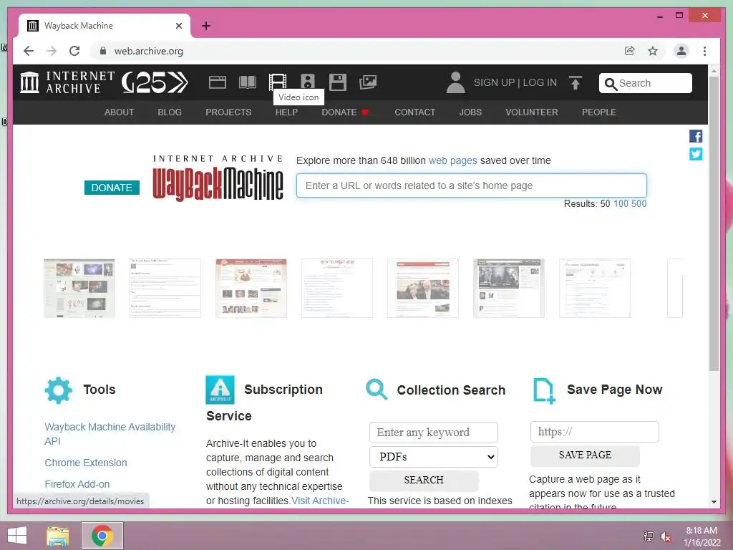Click the page vertical scrollbar
Image resolution: width=733 pixels, height=550 pixels.
(714, 223)
